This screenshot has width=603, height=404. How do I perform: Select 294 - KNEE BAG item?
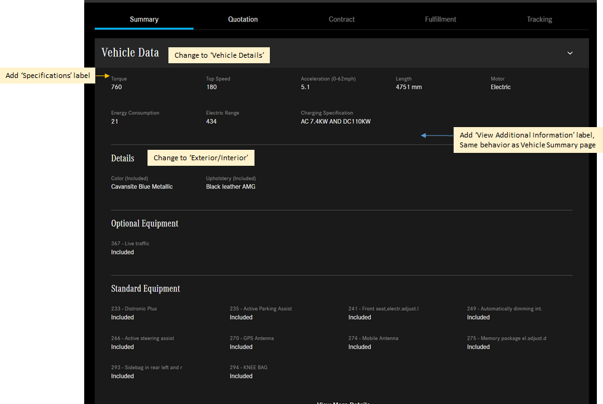pyautogui.click(x=248, y=368)
